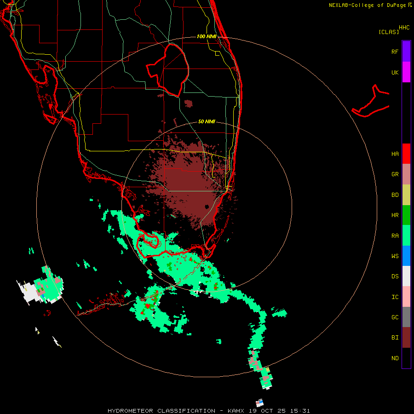Image resolution: width=414 pixels, height=414 pixels.
Task: Click the UK legend label
Action: coord(395,72)
